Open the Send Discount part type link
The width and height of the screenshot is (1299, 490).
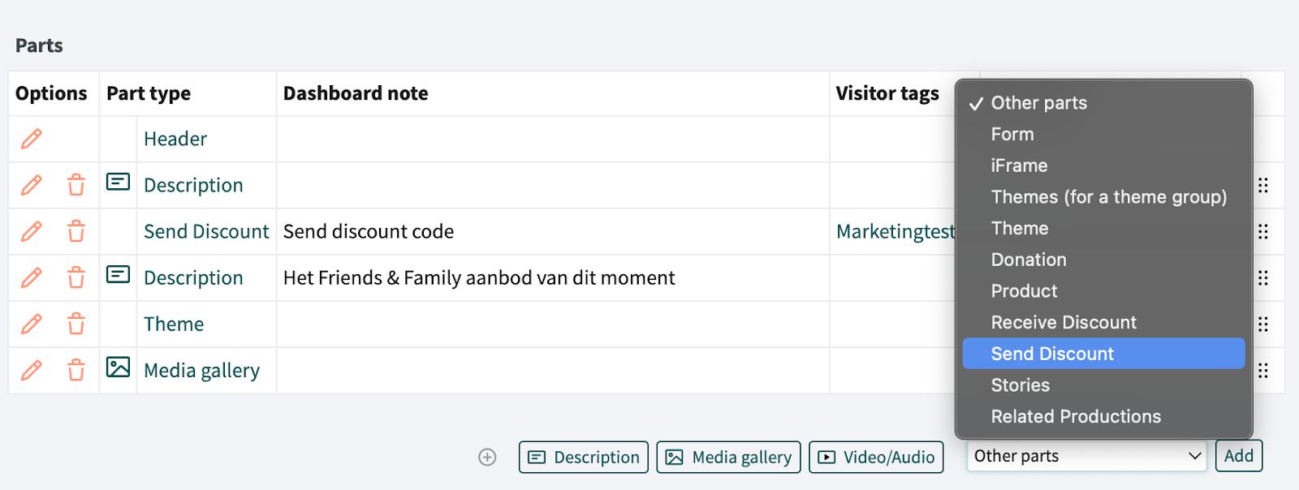pyautogui.click(x=206, y=232)
